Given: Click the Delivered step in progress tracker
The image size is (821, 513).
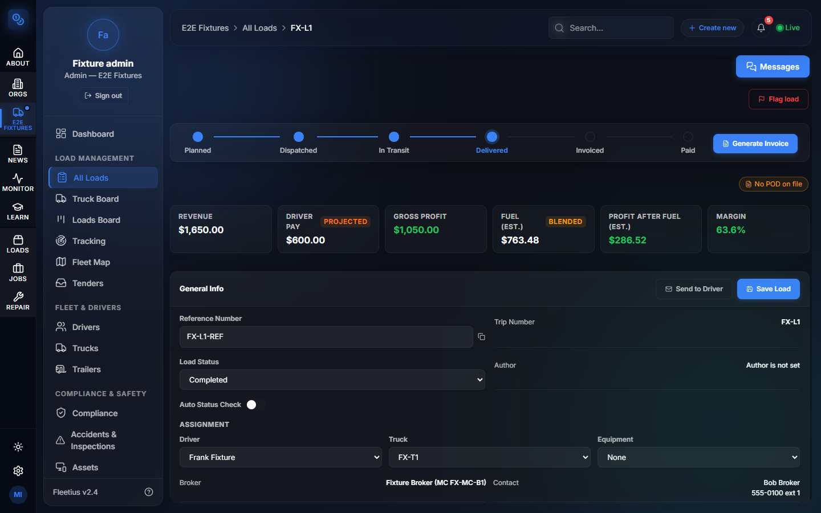Looking at the screenshot, I should click(492, 142).
